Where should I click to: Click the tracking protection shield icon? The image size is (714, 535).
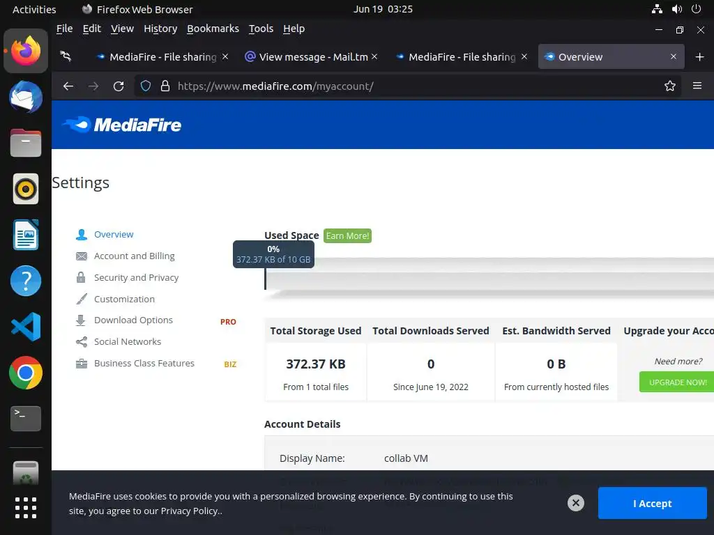146,86
